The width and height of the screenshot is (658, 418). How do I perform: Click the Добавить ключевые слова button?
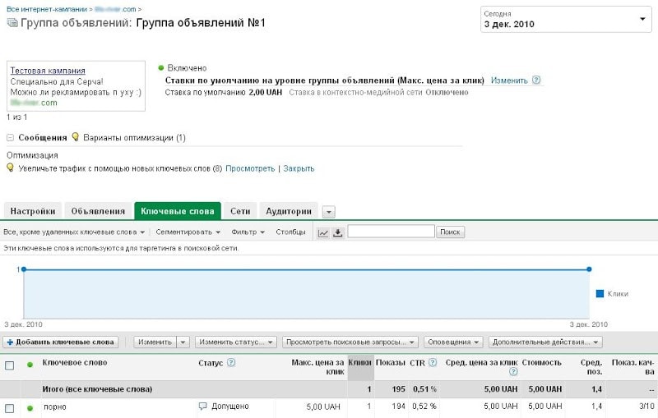pos(61,342)
